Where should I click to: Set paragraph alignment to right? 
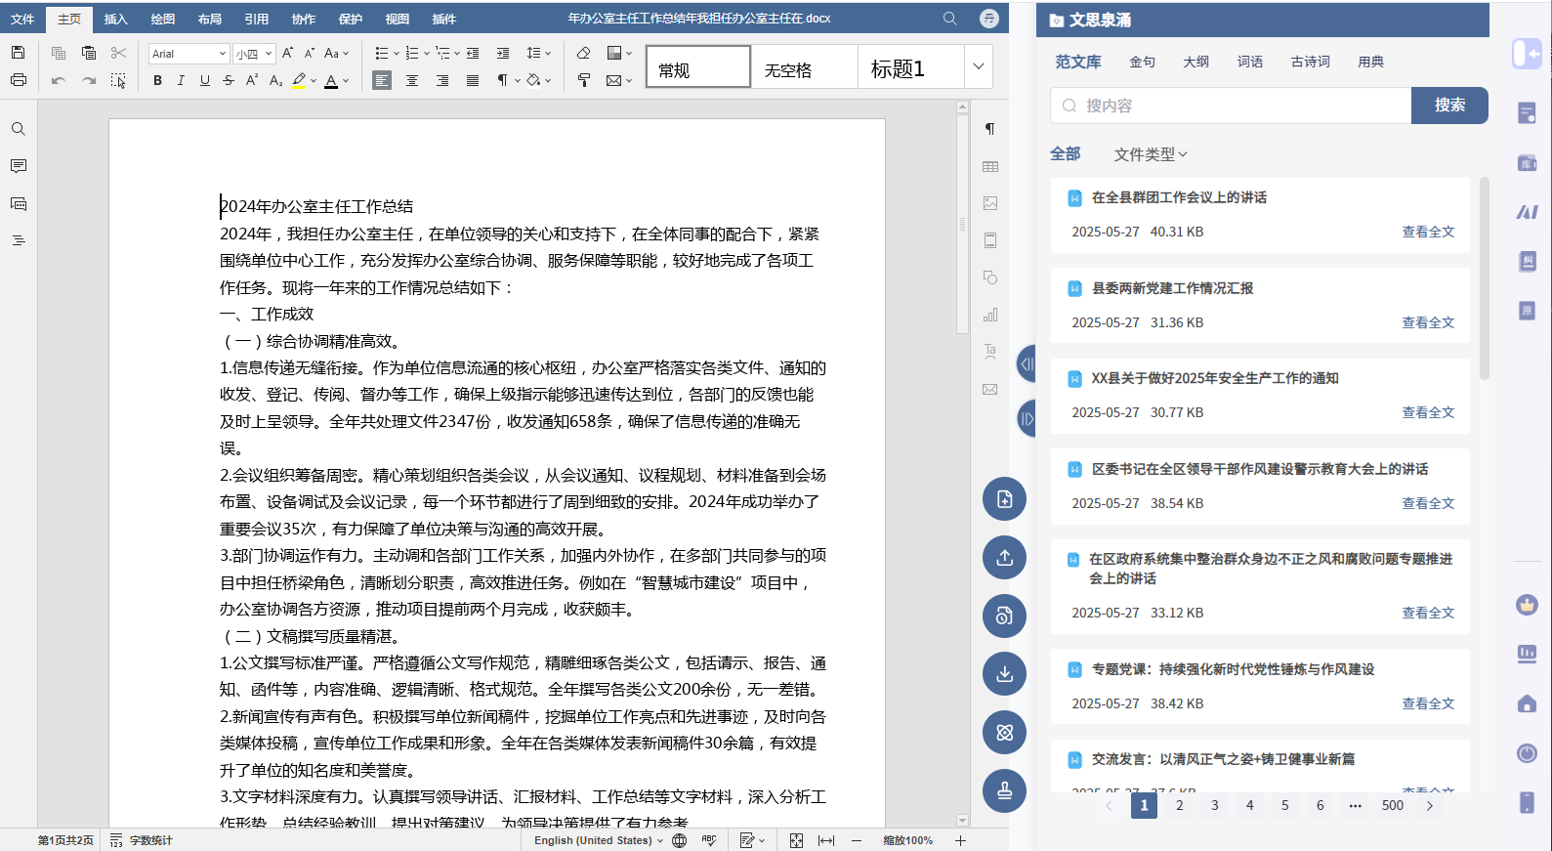tap(442, 80)
